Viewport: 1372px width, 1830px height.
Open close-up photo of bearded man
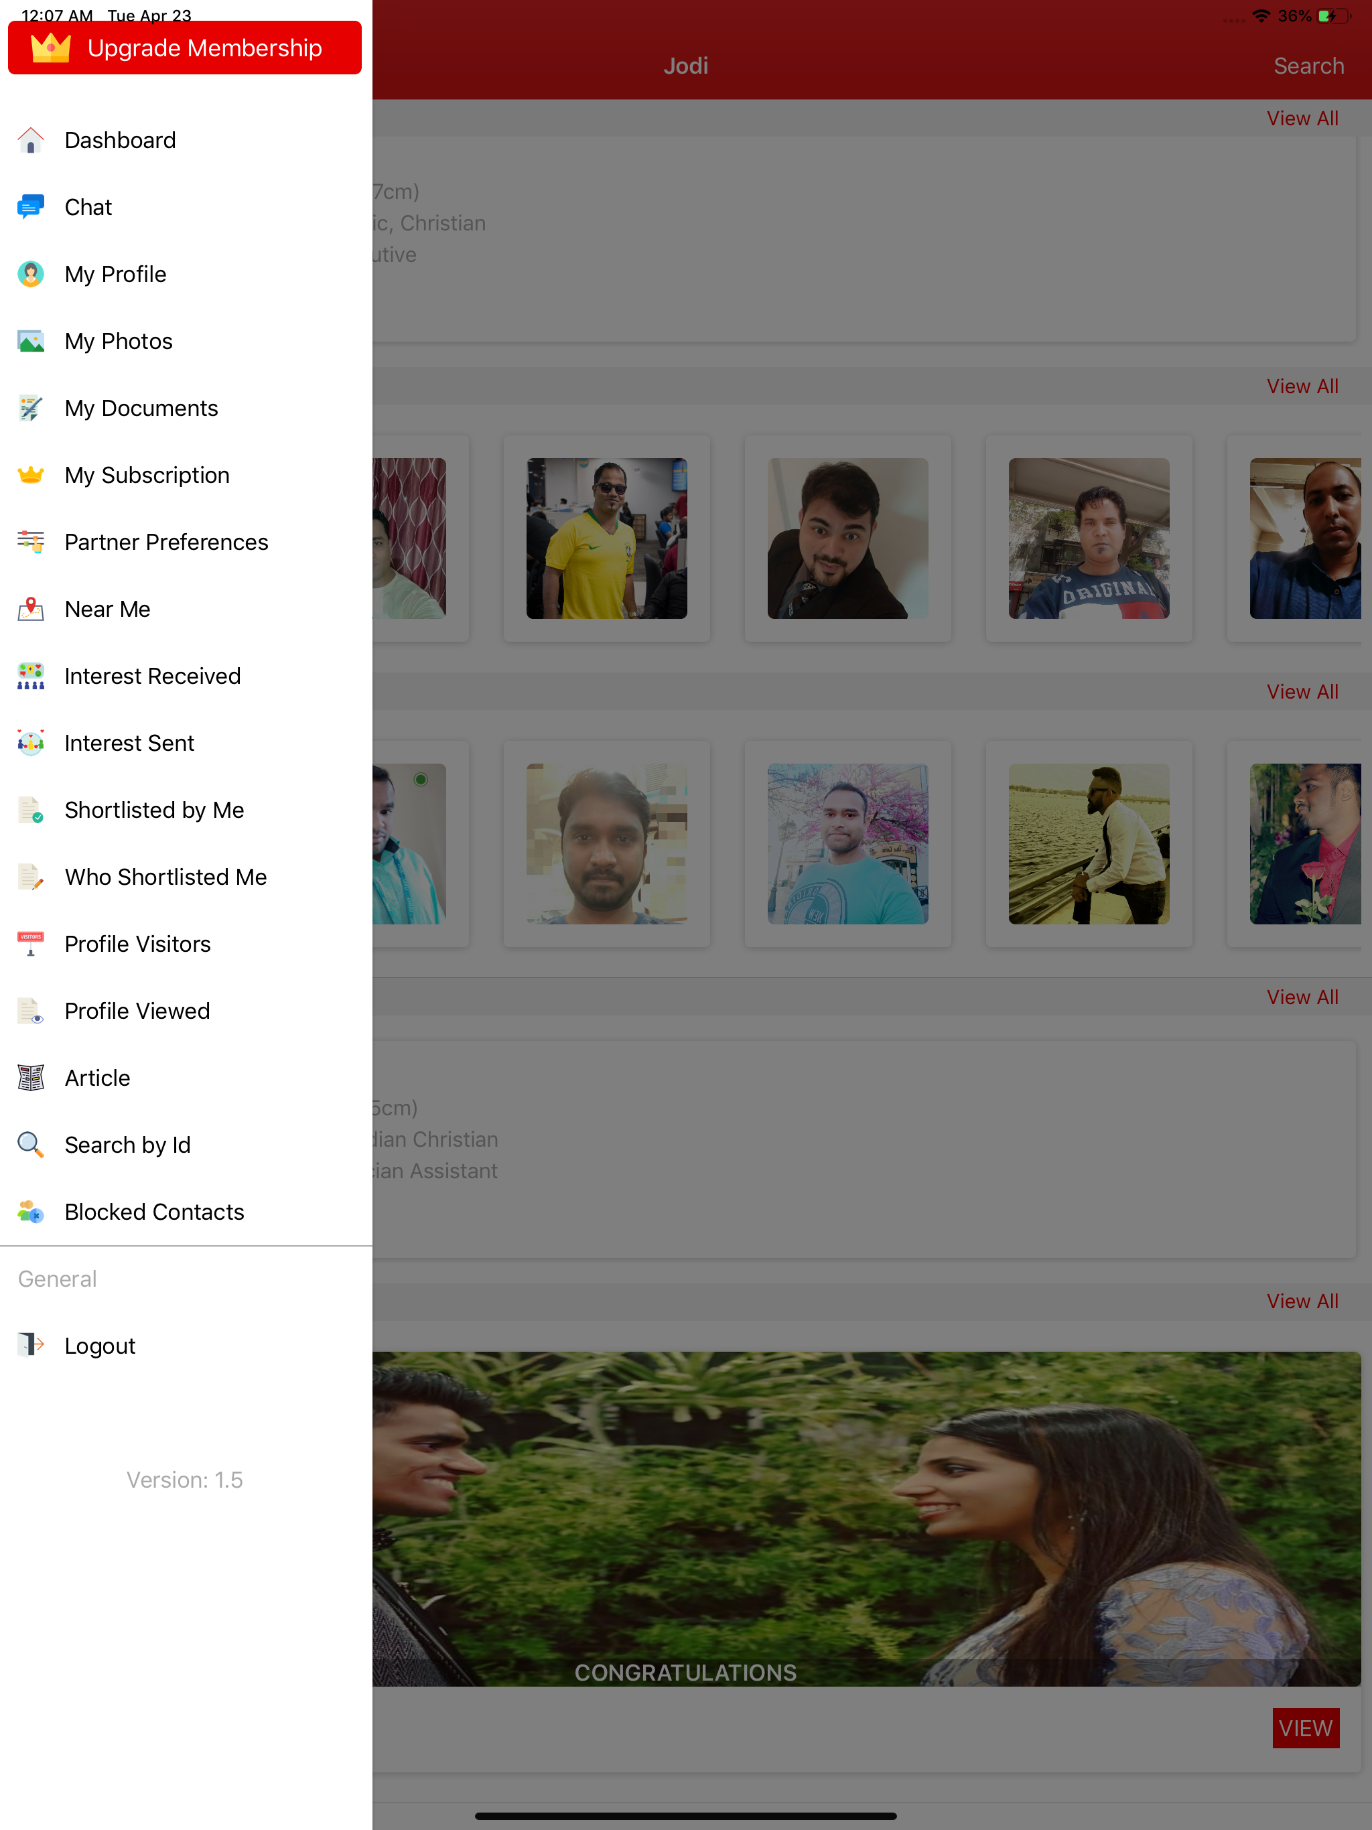coord(606,843)
